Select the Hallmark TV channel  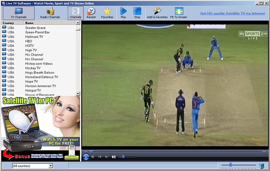(x=34, y=37)
